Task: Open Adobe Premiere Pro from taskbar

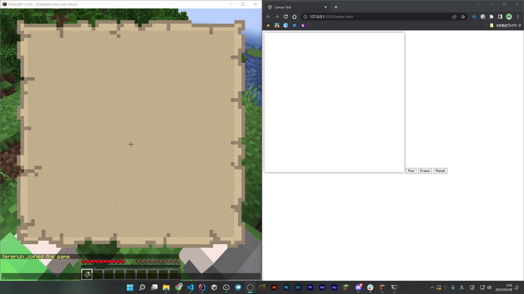Action: (x=310, y=287)
